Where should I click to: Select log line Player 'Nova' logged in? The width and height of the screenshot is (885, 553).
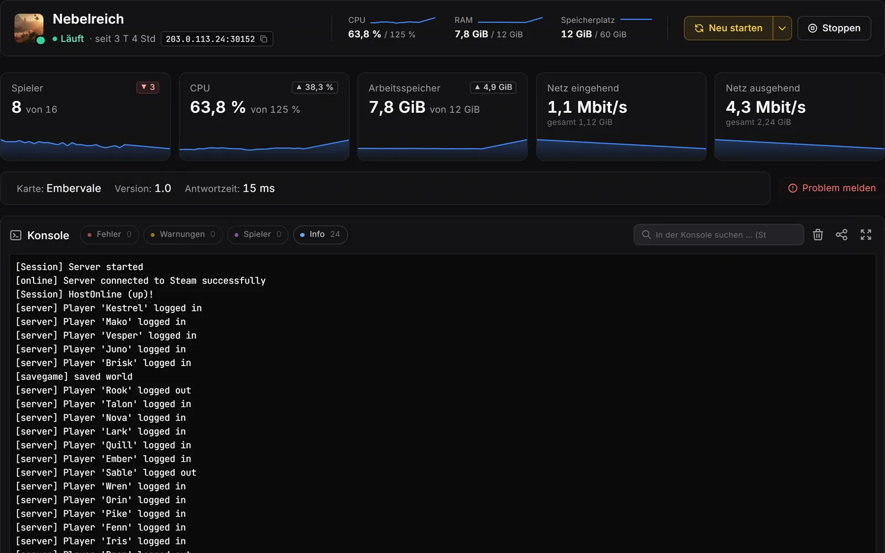click(101, 418)
